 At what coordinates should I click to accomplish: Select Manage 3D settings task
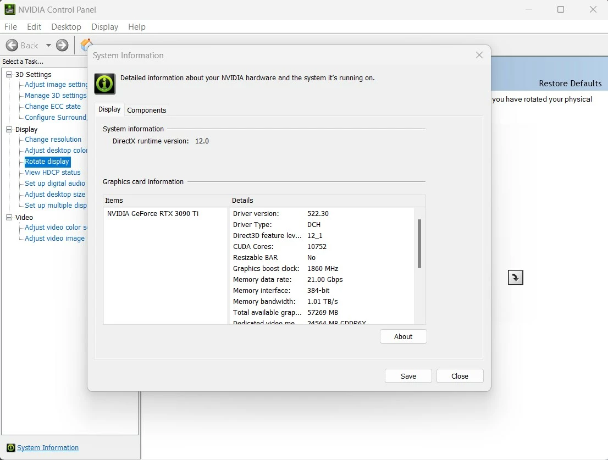pos(56,95)
